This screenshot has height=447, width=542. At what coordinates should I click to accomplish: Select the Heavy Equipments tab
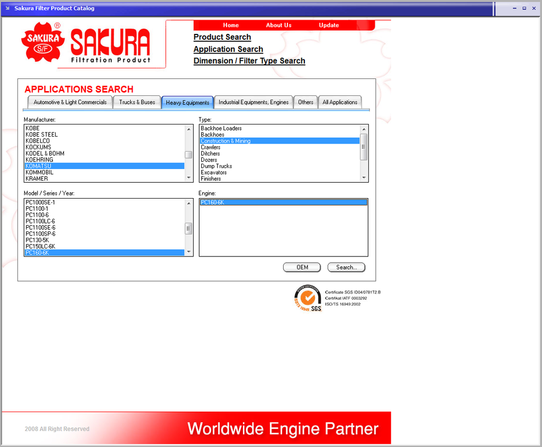point(187,102)
